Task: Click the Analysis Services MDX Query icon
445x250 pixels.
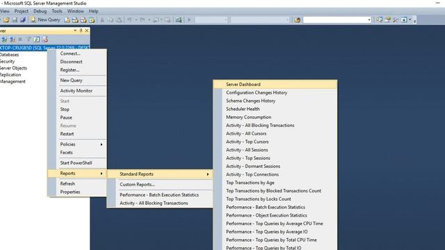Action: click(75, 20)
